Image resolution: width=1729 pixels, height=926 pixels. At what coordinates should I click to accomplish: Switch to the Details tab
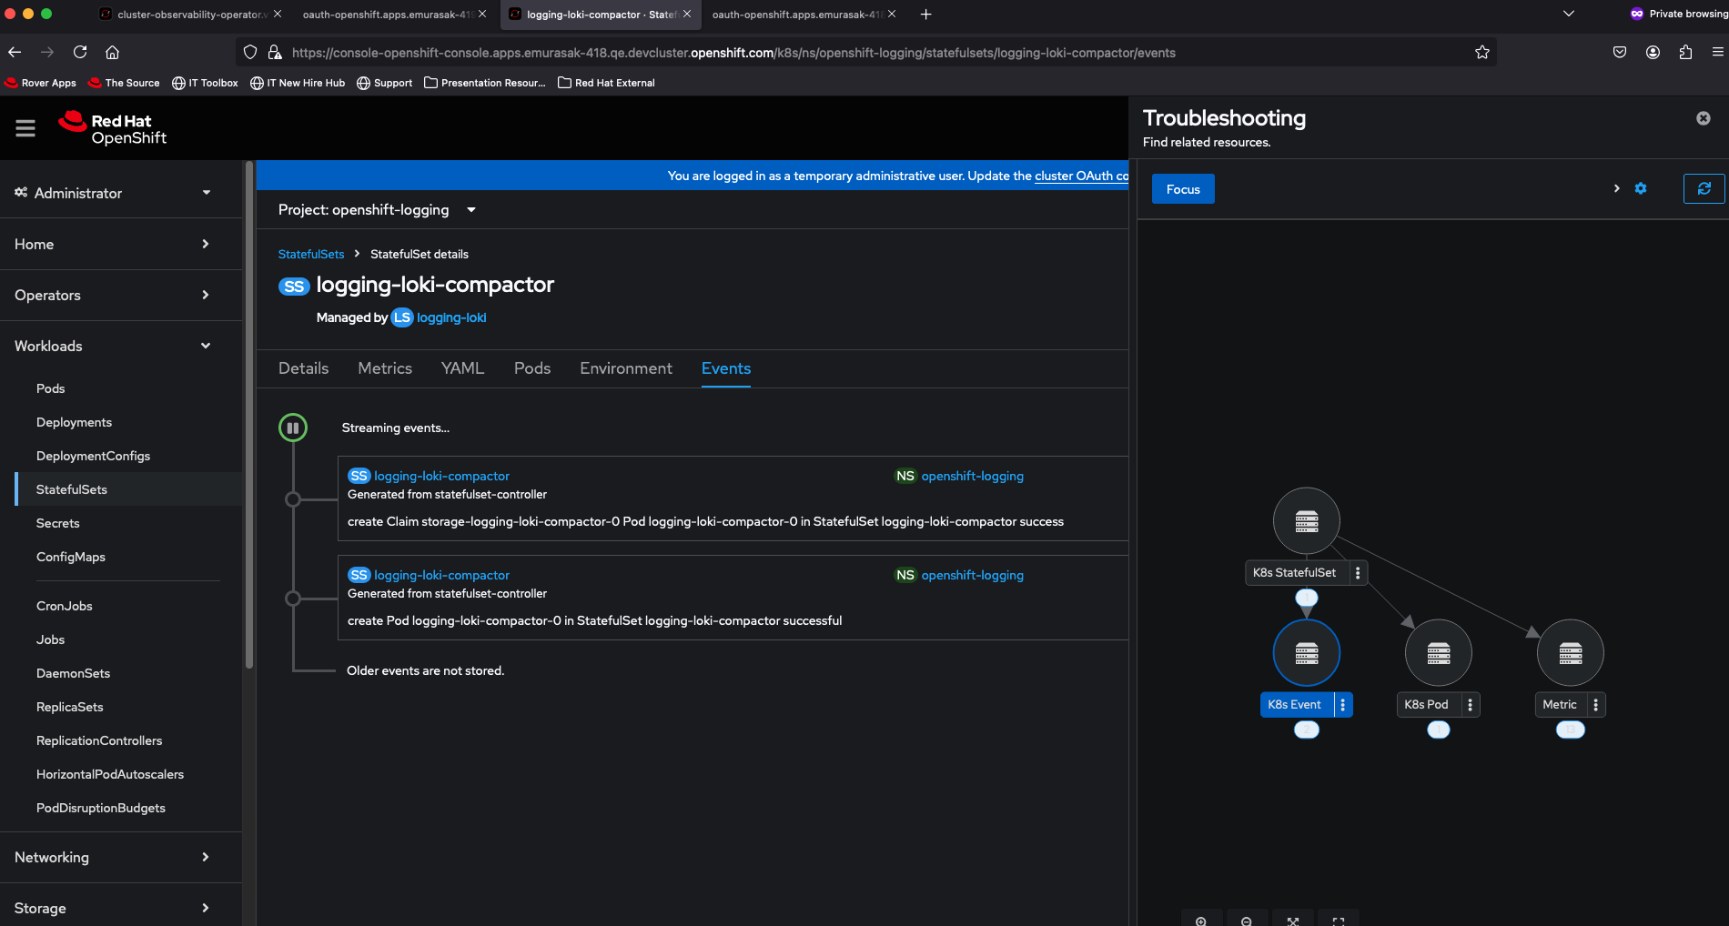pos(303,368)
